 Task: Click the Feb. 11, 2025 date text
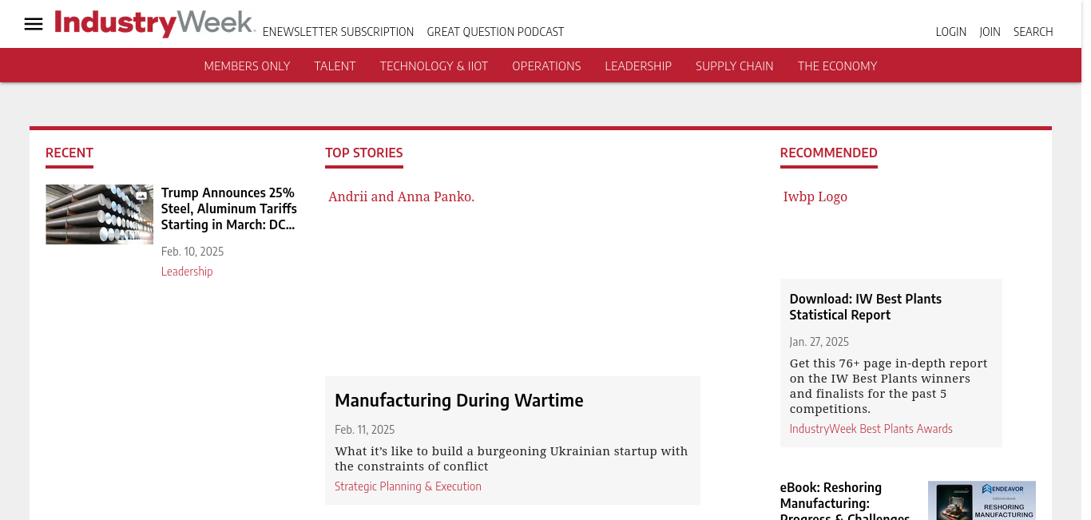365,430
